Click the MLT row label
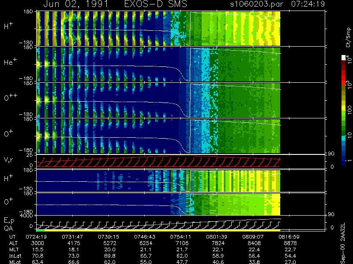Image resolution: width=353 pixels, height=264 pixels. click(14, 249)
